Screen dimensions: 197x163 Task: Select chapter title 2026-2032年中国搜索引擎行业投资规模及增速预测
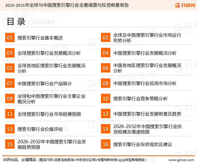[x=147, y=129]
